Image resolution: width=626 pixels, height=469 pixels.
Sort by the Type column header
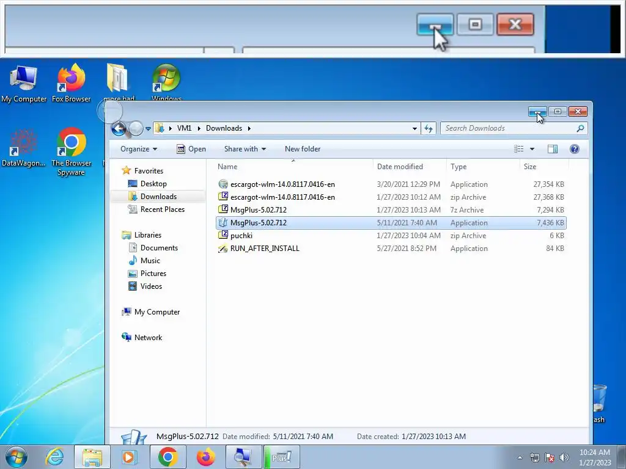coord(483,167)
